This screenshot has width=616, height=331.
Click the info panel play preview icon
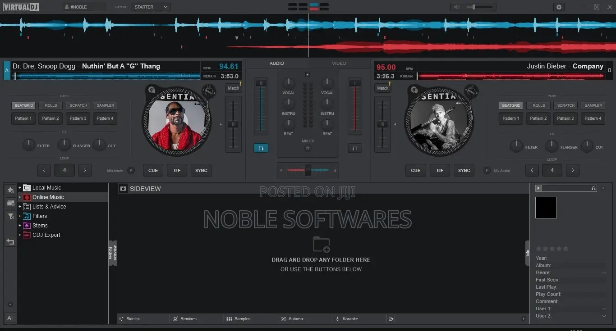538,188
